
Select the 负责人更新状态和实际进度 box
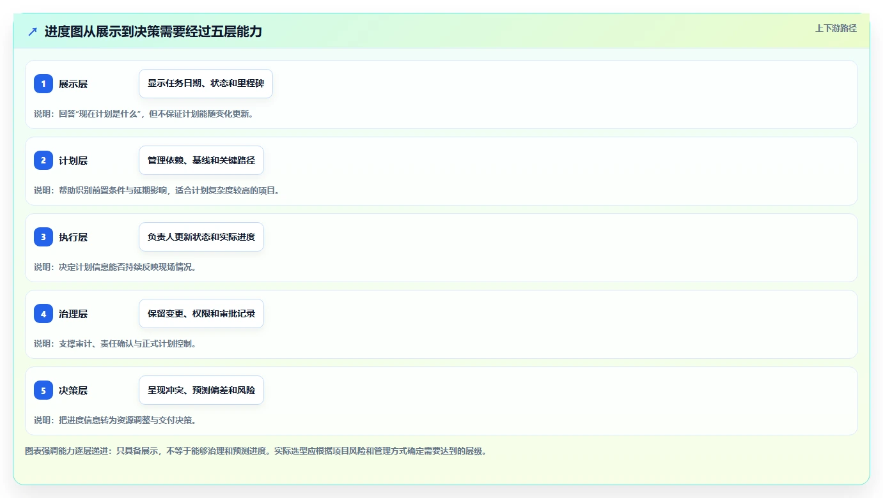[201, 237]
